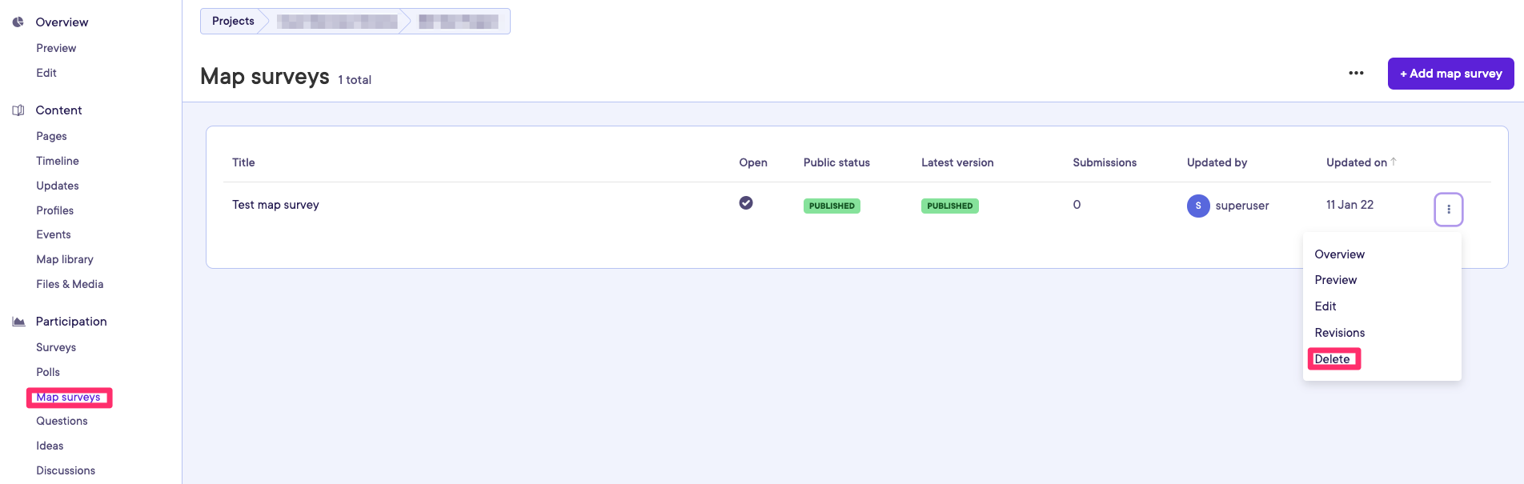Sort the table by Title column header

(x=243, y=162)
